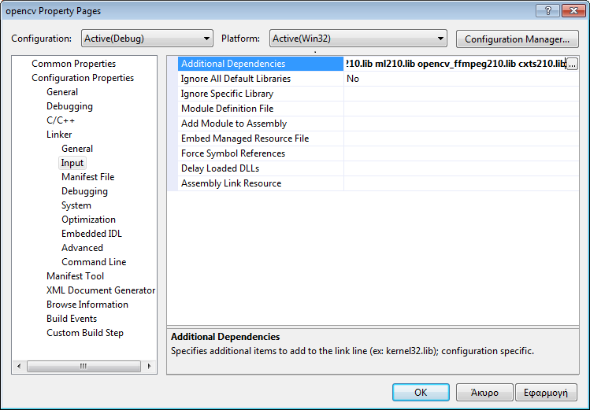Select Debugging under Configuration Properties
The width and height of the screenshot is (590, 410).
69,106
